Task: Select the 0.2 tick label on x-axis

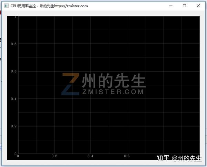Action: point(54,156)
